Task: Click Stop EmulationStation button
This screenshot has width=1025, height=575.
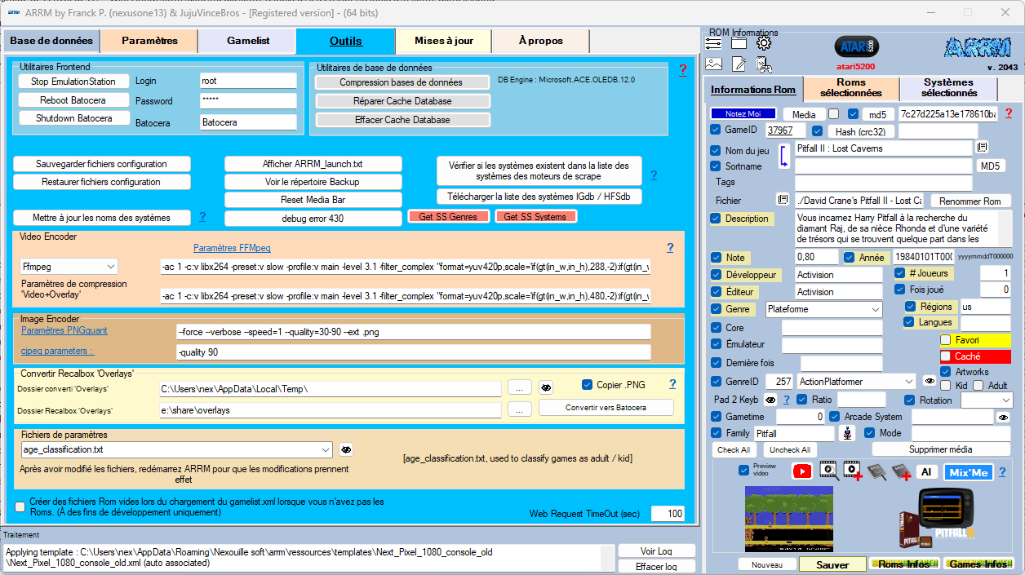Action: [x=73, y=82]
